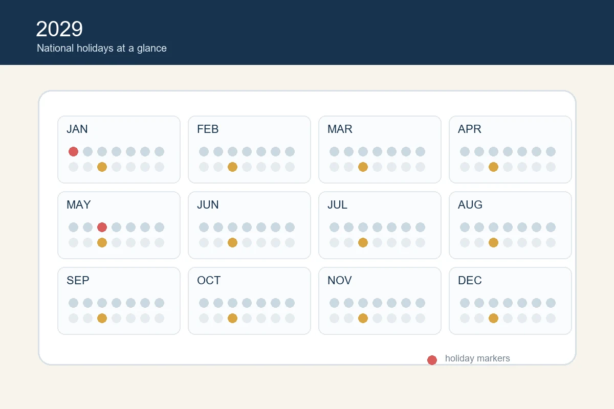
Task: Click the 2029 year title
Action: click(x=59, y=29)
